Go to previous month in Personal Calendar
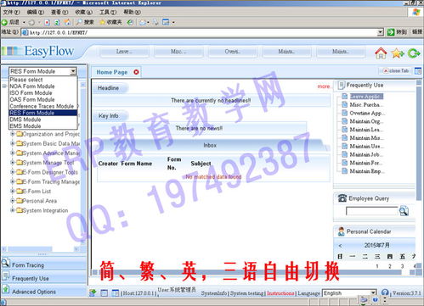Image resolution: width=424 pixels, height=306 pixels. (x=340, y=246)
